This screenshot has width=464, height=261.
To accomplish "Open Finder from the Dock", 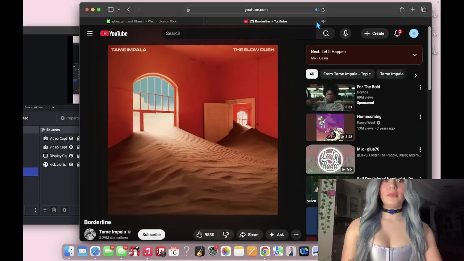I will (x=69, y=251).
